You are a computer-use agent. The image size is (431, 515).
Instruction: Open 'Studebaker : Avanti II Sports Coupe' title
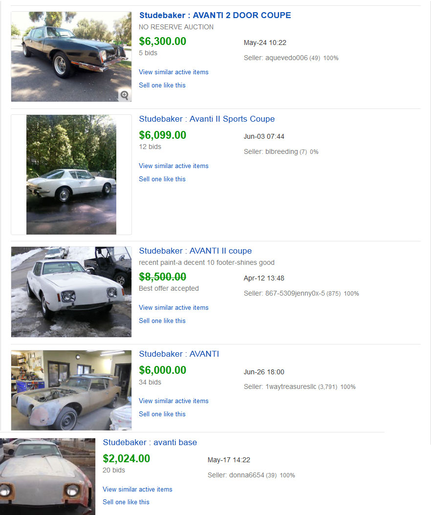click(207, 119)
